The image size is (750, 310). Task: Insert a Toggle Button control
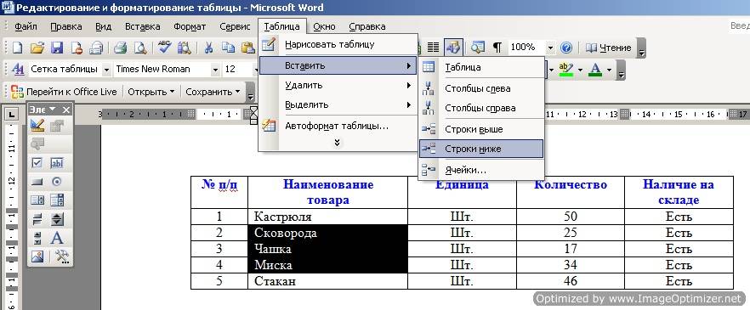click(x=37, y=219)
